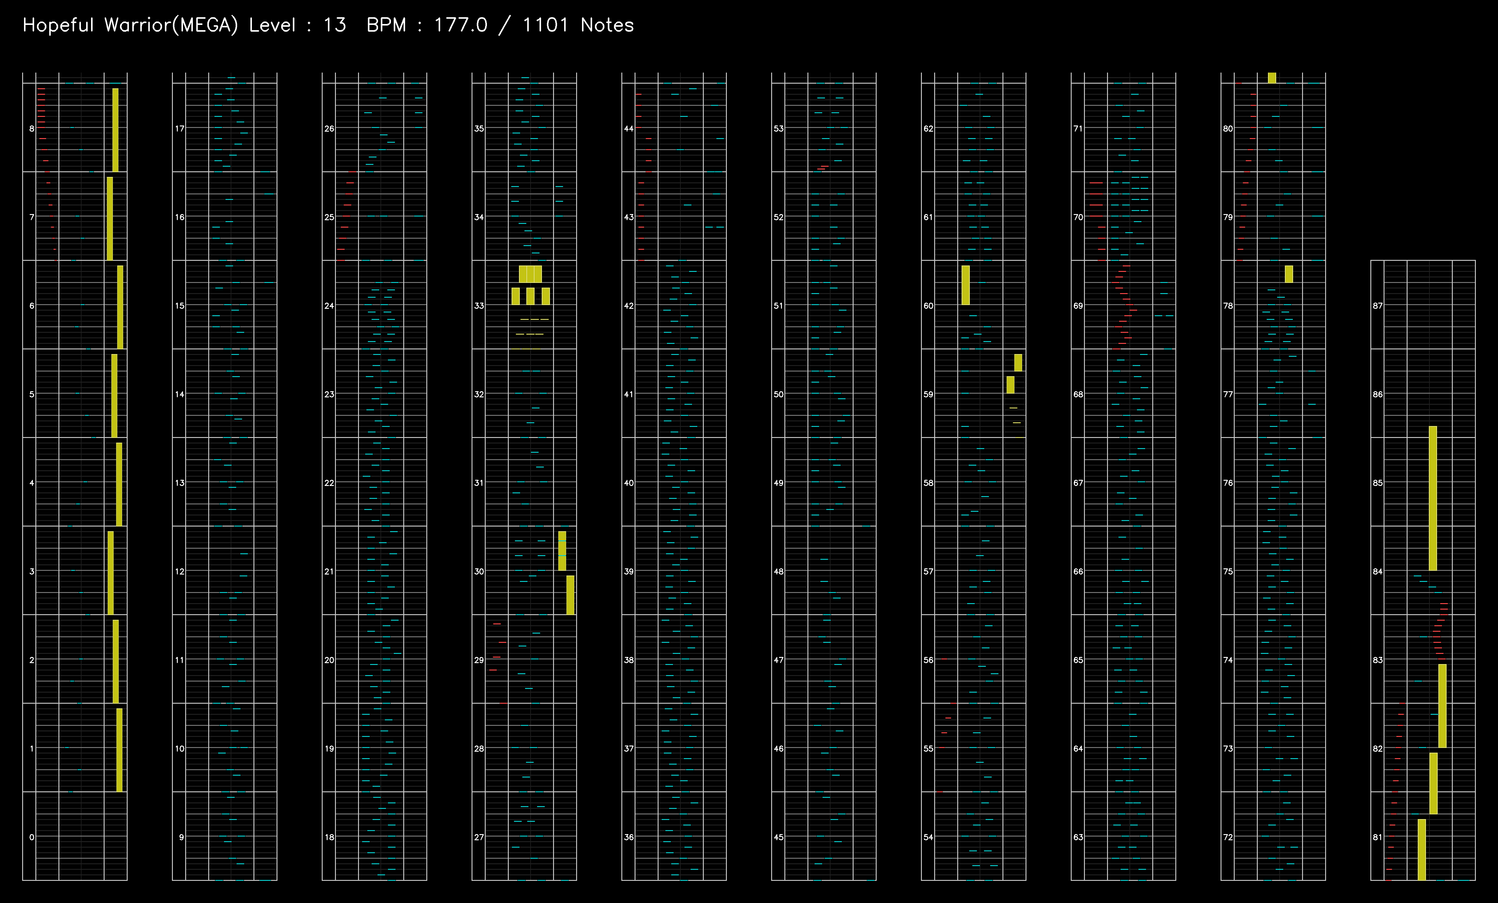Select the yellow long note in measure 8
This screenshot has height=903, width=1498.
pos(116,130)
